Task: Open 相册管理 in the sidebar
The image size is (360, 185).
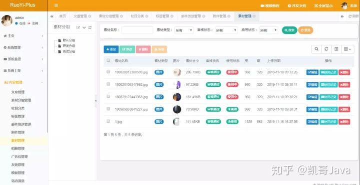Action: [18, 149]
